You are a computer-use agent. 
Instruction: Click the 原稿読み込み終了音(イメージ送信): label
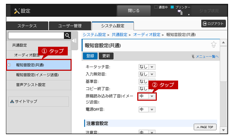point(109,99)
